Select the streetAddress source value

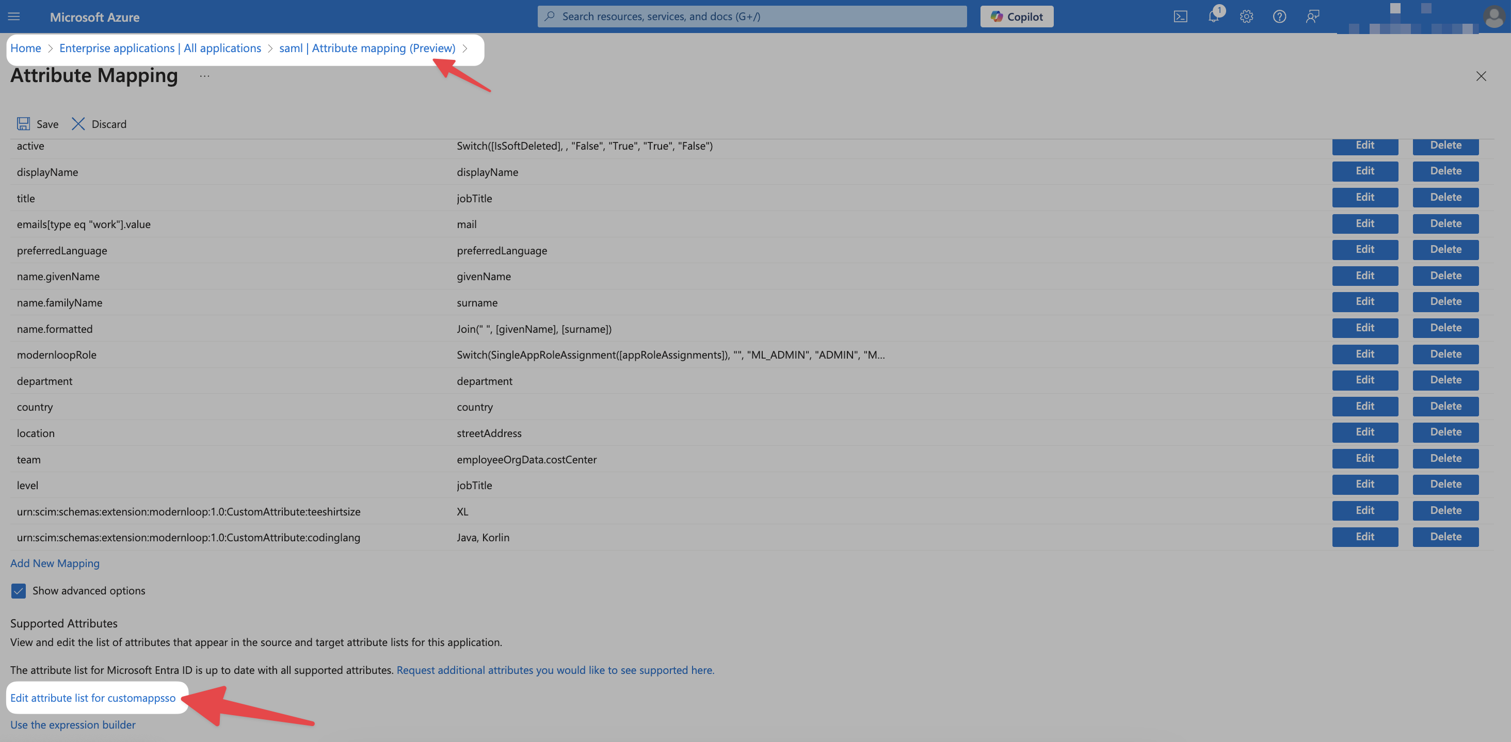click(x=489, y=433)
